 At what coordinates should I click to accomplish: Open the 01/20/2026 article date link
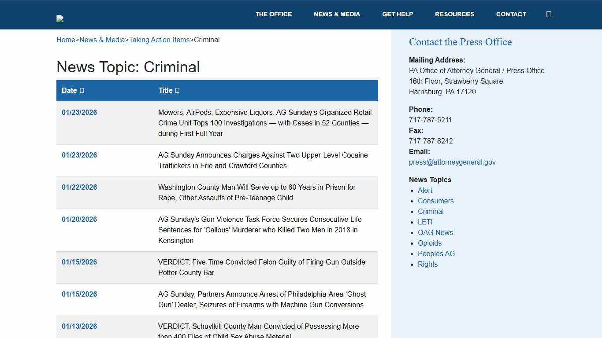(x=79, y=219)
